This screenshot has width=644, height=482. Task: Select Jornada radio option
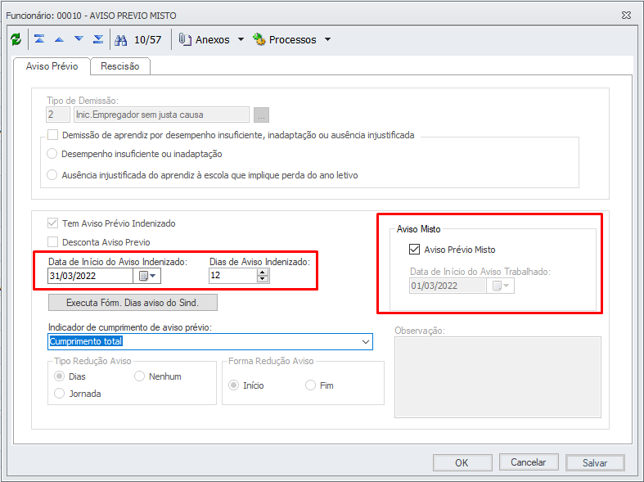pos(60,394)
